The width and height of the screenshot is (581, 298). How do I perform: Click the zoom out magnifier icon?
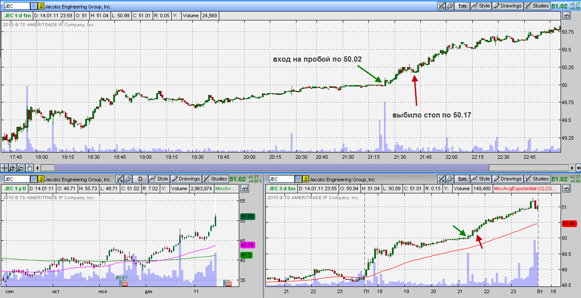21,168
